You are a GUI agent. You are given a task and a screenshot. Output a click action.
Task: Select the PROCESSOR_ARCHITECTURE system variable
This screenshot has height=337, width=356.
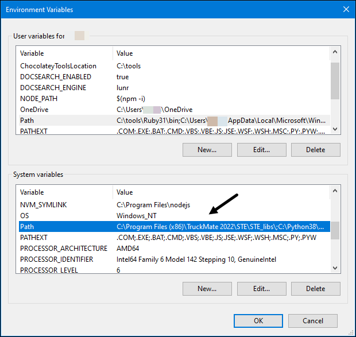[x=63, y=249]
